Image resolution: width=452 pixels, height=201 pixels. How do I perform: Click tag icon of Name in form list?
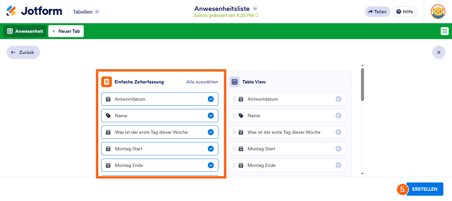(x=108, y=116)
